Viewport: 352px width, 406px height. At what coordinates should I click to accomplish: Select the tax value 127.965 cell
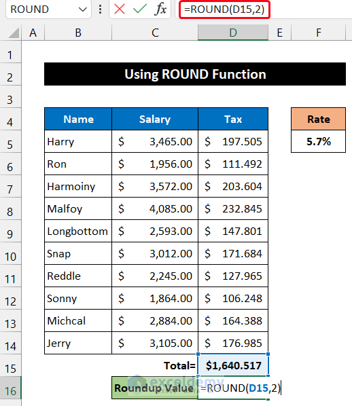[233, 276]
